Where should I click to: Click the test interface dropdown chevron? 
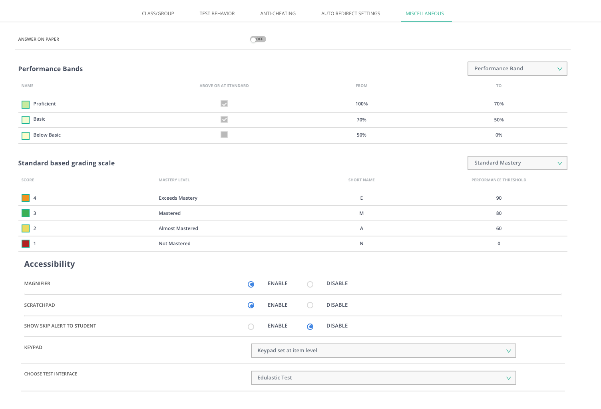click(x=509, y=378)
